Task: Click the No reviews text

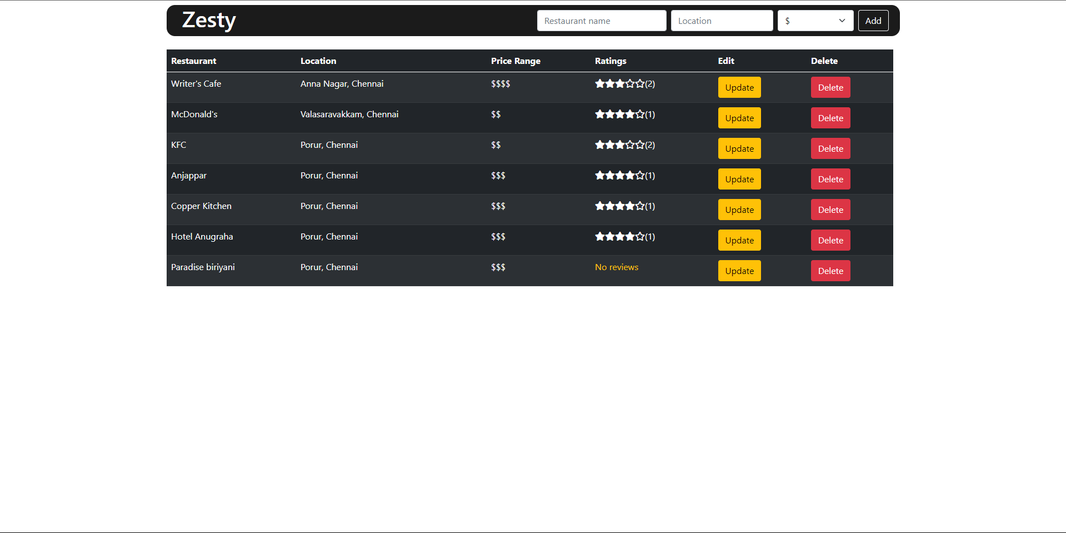Action: [617, 267]
